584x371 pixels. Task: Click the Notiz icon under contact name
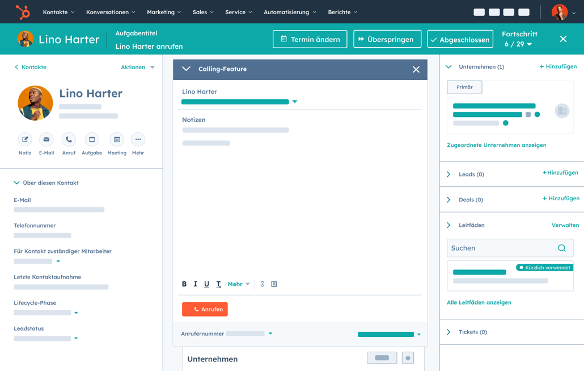(x=25, y=140)
